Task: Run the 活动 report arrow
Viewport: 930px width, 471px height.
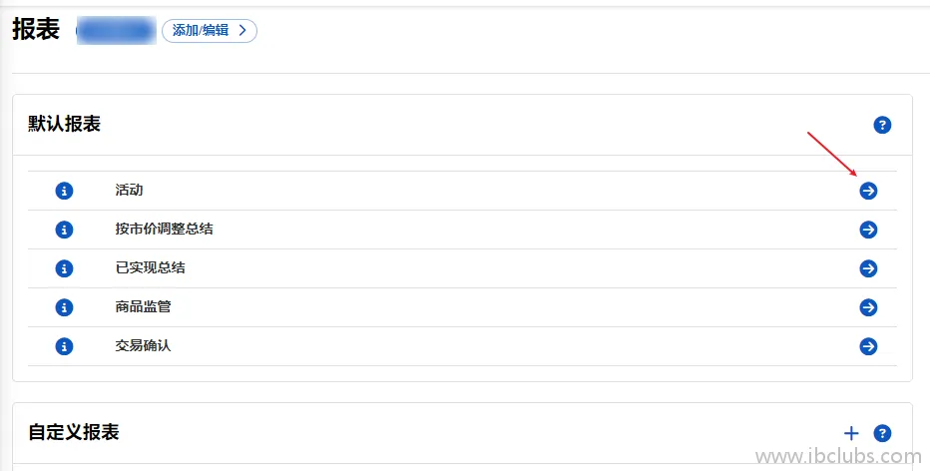Action: tap(868, 191)
